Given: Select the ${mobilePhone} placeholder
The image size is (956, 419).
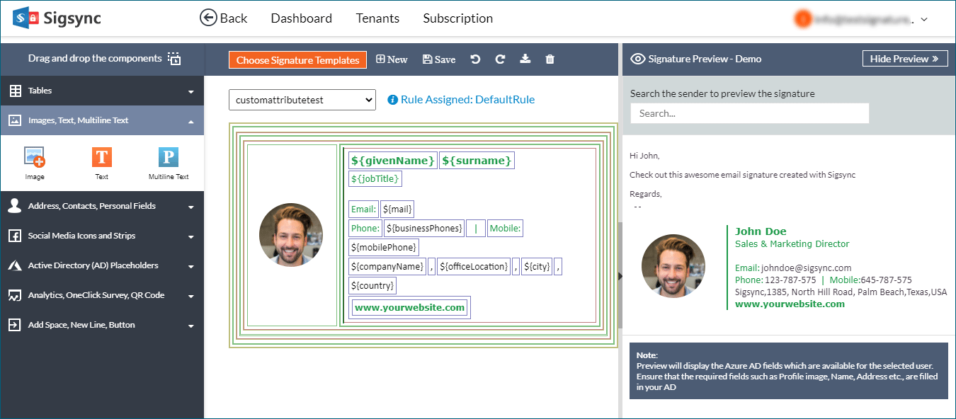Looking at the screenshot, I should coord(384,247).
